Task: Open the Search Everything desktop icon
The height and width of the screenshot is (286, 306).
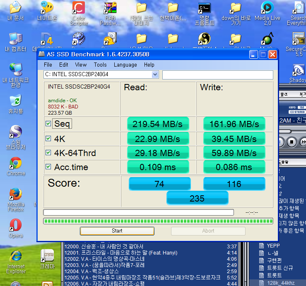Action: coord(297,13)
